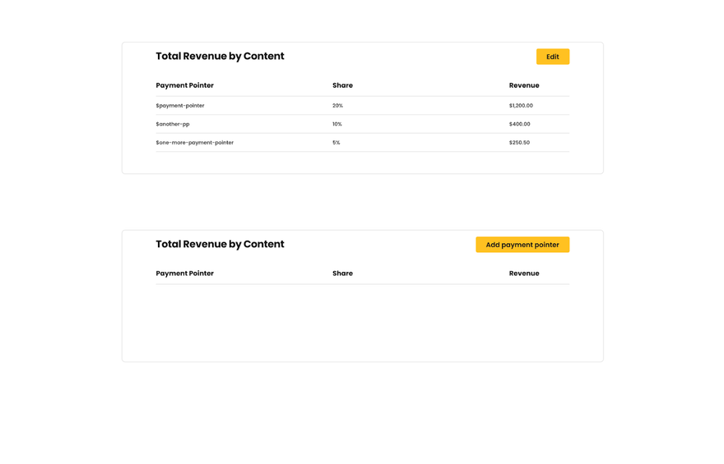Click the $another-pp payment pointer

(x=173, y=124)
